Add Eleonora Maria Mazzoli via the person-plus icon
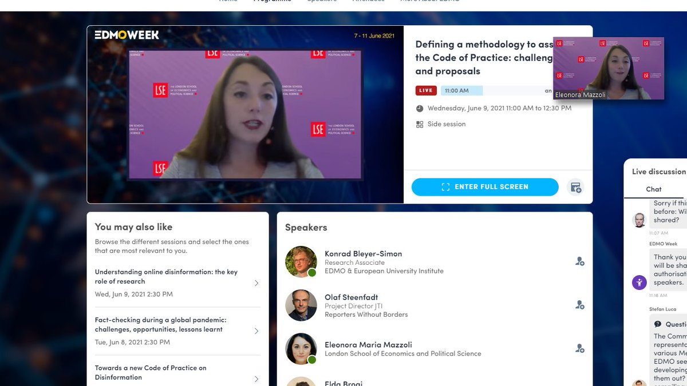The width and height of the screenshot is (687, 386). click(x=579, y=348)
